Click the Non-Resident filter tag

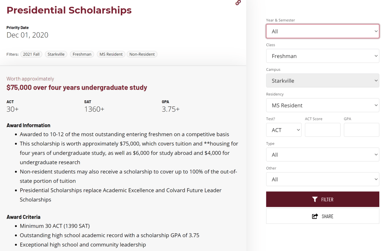142,54
